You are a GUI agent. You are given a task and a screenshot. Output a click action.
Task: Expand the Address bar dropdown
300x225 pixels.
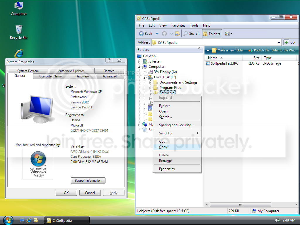pyautogui.click(x=279, y=42)
